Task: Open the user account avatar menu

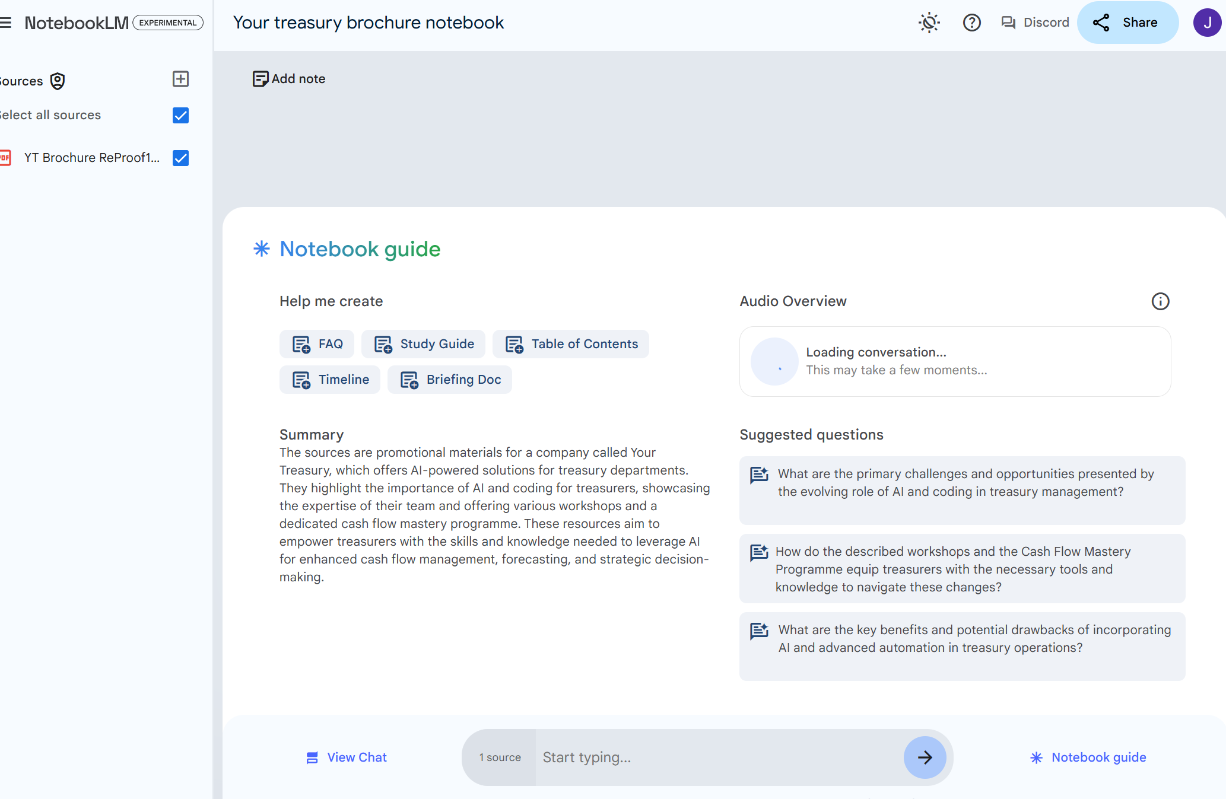Action: (x=1208, y=22)
